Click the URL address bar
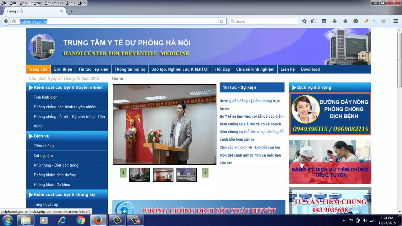The image size is (402, 226). tap(118, 21)
